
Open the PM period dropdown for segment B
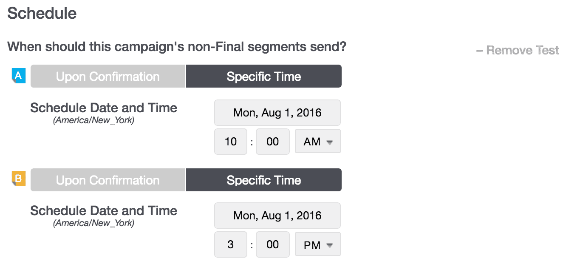tap(318, 244)
